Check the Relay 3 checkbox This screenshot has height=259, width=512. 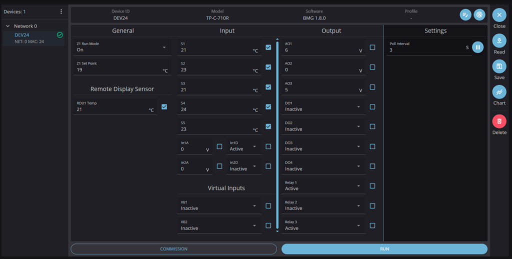tap(372, 225)
